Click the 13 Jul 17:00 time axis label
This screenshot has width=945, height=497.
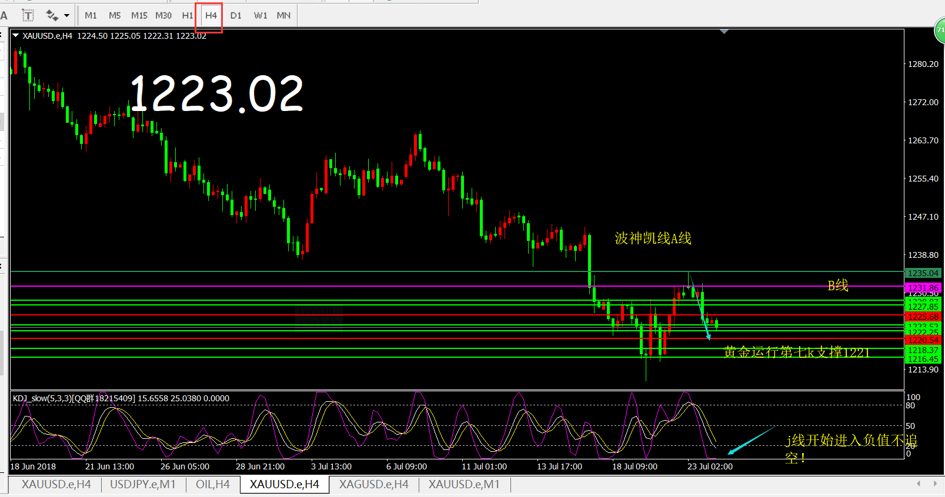coord(559,466)
